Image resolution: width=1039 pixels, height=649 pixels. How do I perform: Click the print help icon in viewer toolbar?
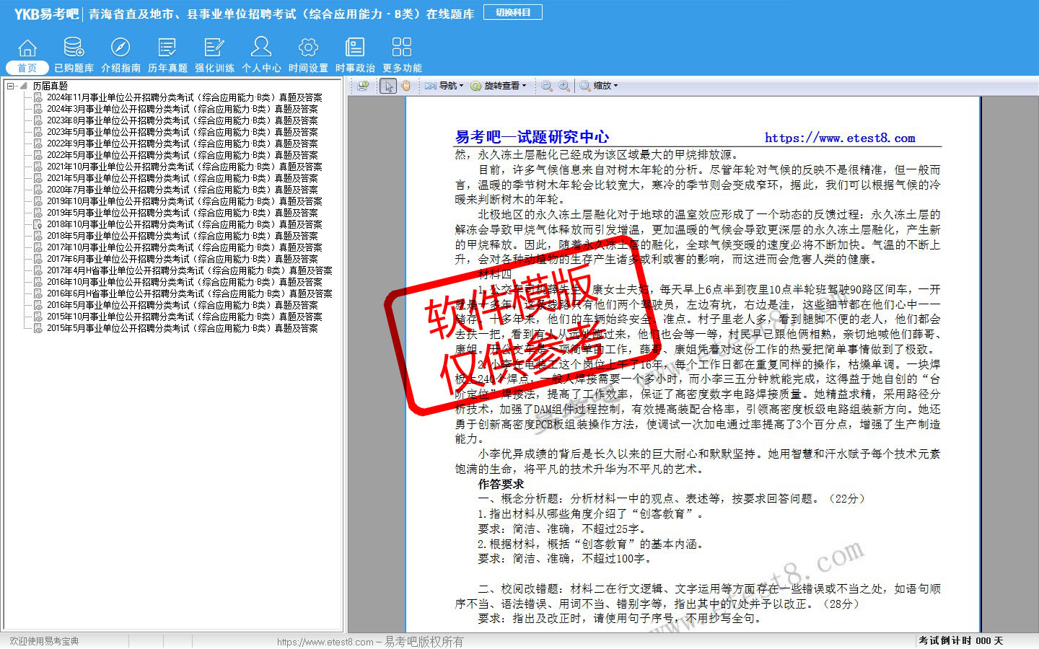tap(363, 86)
